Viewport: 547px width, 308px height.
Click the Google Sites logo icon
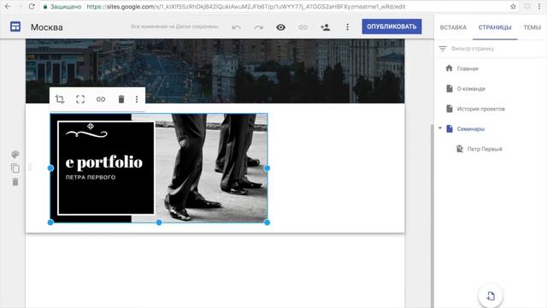(15, 27)
